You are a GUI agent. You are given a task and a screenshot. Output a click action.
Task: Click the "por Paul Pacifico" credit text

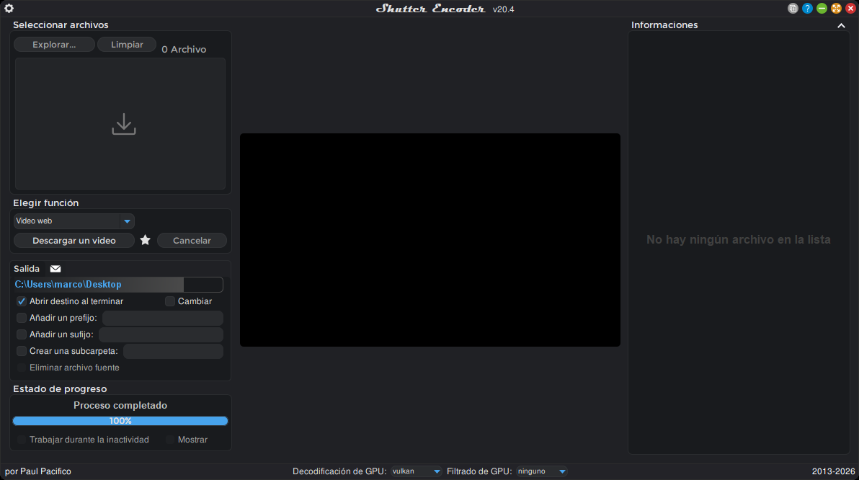pyautogui.click(x=37, y=471)
